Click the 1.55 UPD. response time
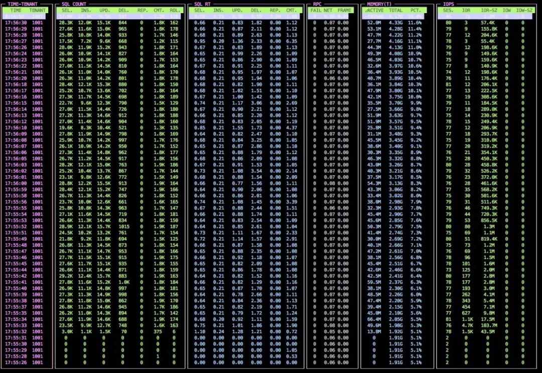This screenshot has height=373, width=542. pyautogui.click(x=237, y=128)
